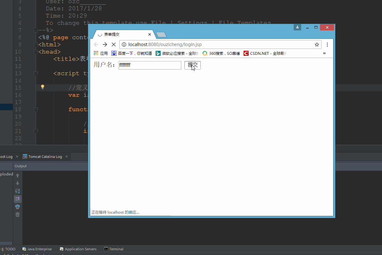This screenshot has width=382, height=255.
Task: Close the Localhost Log tab
Action: point(17,157)
